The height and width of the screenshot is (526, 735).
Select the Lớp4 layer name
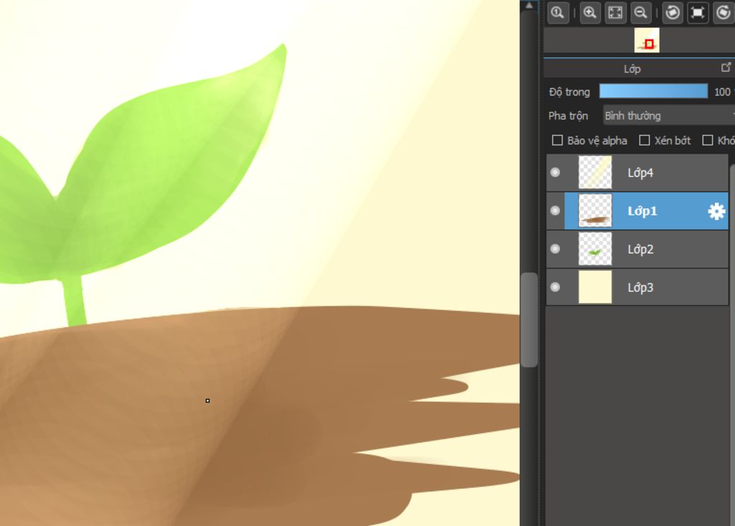pos(640,173)
